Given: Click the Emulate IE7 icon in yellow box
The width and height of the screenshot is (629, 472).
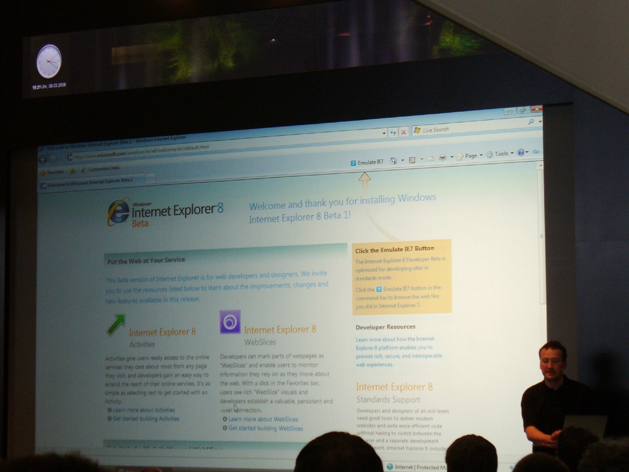Looking at the screenshot, I should [x=378, y=289].
